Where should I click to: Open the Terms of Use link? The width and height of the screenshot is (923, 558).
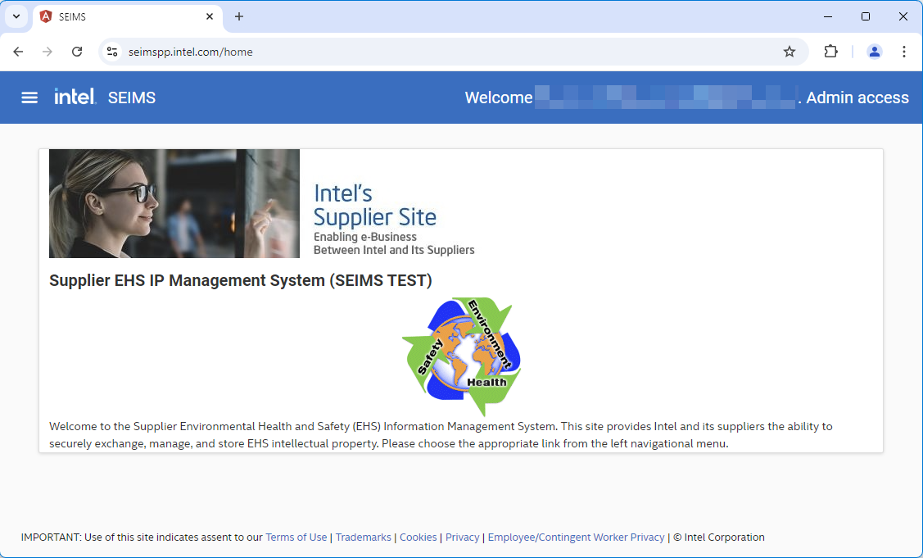pos(296,538)
